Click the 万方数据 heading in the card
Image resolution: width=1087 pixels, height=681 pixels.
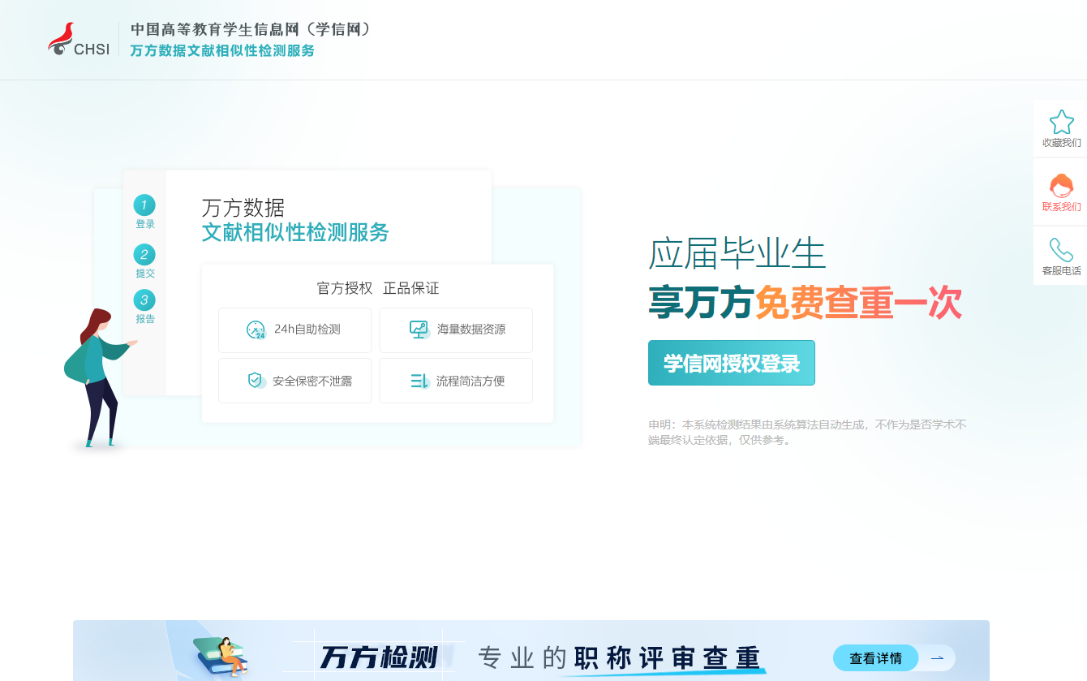(x=243, y=208)
